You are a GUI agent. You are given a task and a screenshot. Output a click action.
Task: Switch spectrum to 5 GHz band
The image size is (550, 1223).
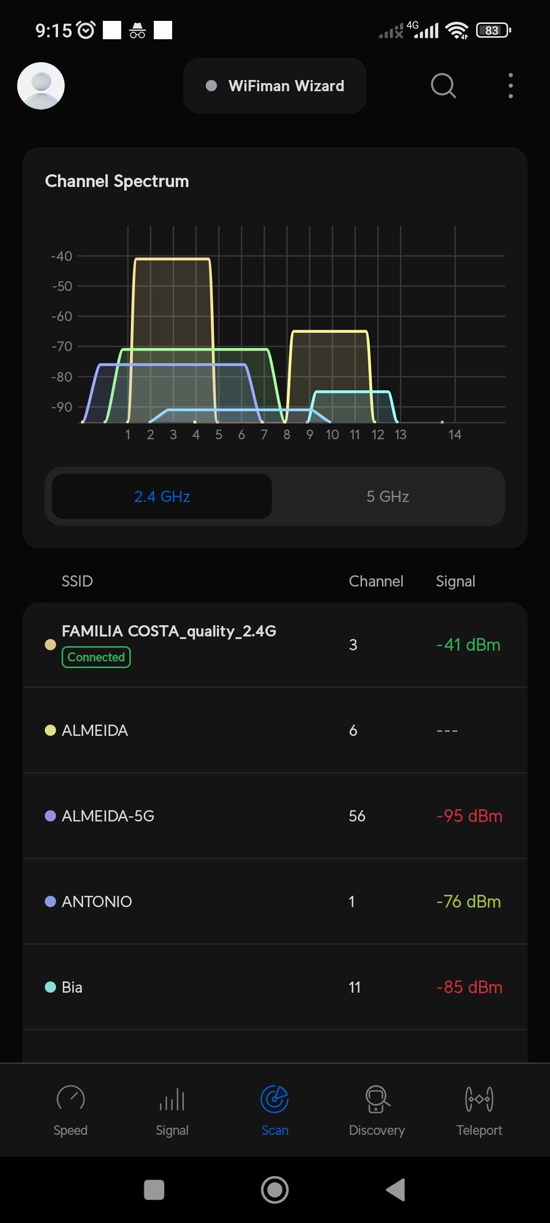click(x=388, y=496)
